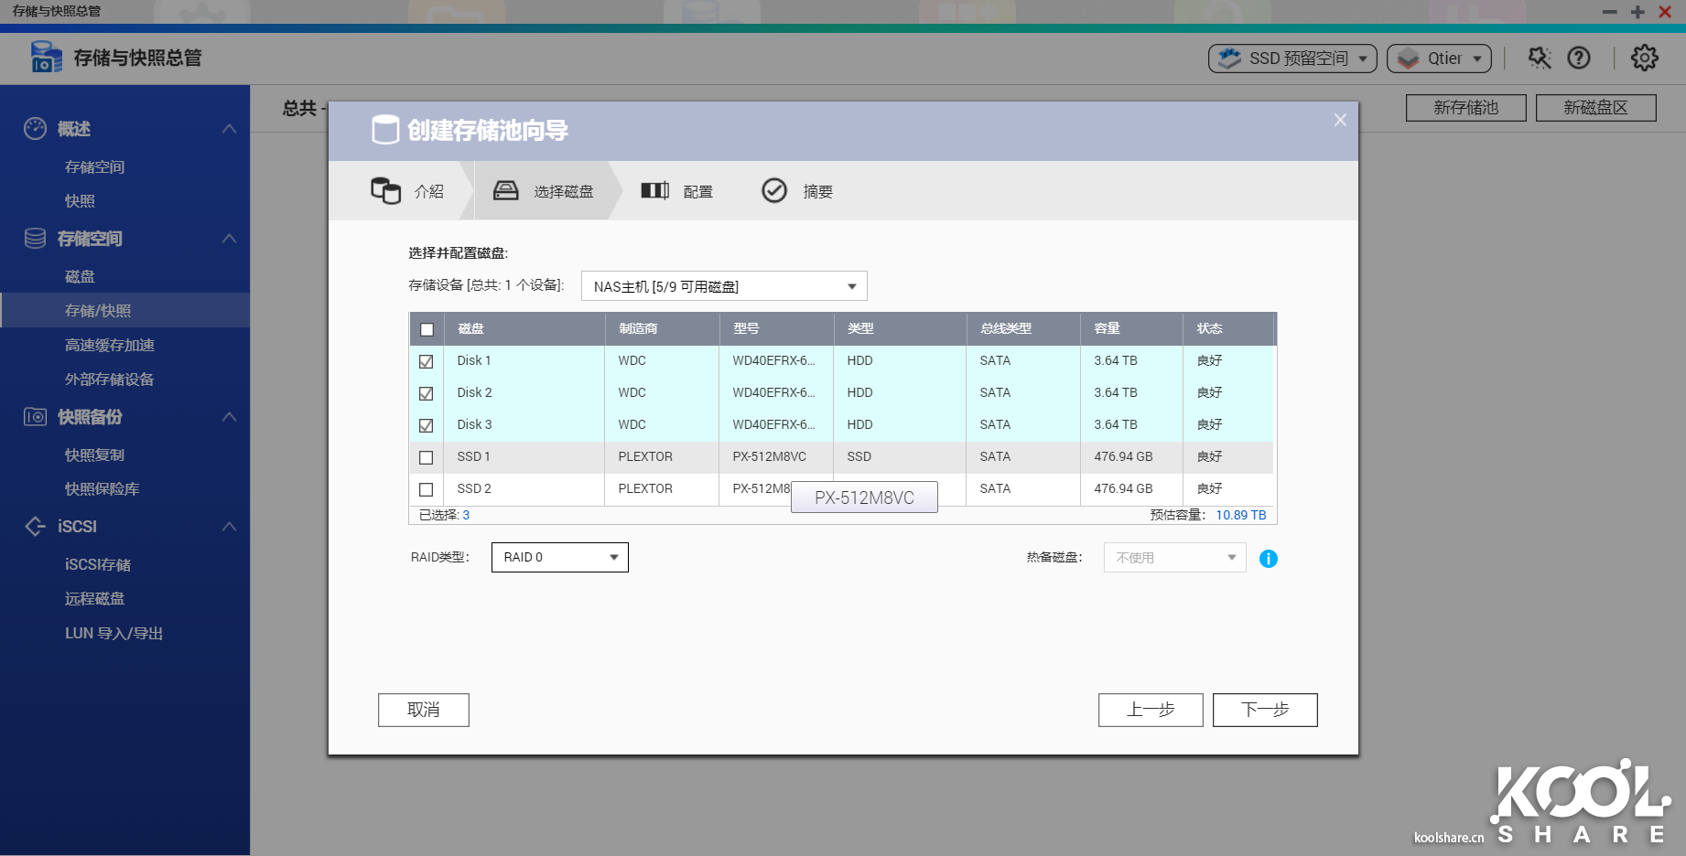Click the 摘要 checkmark step icon
This screenshot has height=856, width=1686.
pyautogui.click(x=774, y=191)
